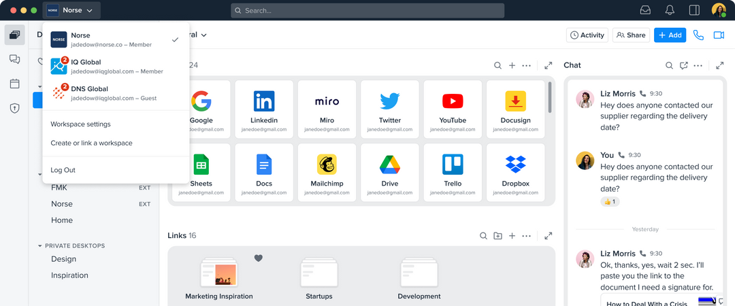
Task: Start a voice call with phone icon
Action: pos(698,35)
